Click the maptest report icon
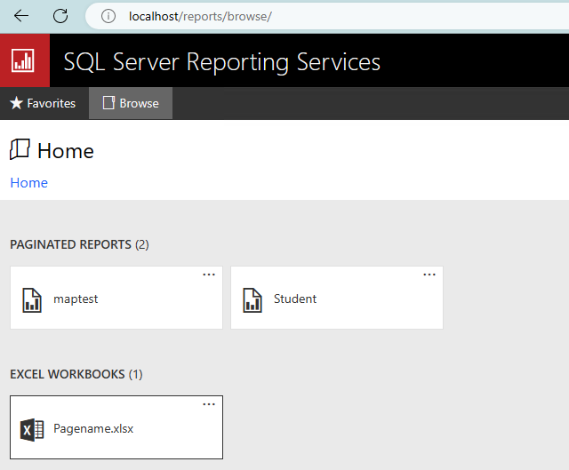This screenshot has width=569, height=470. click(x=32, y=300)
